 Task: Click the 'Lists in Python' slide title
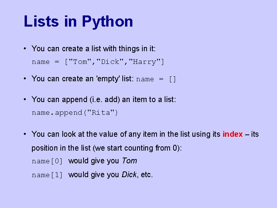[x=78, y=22]
